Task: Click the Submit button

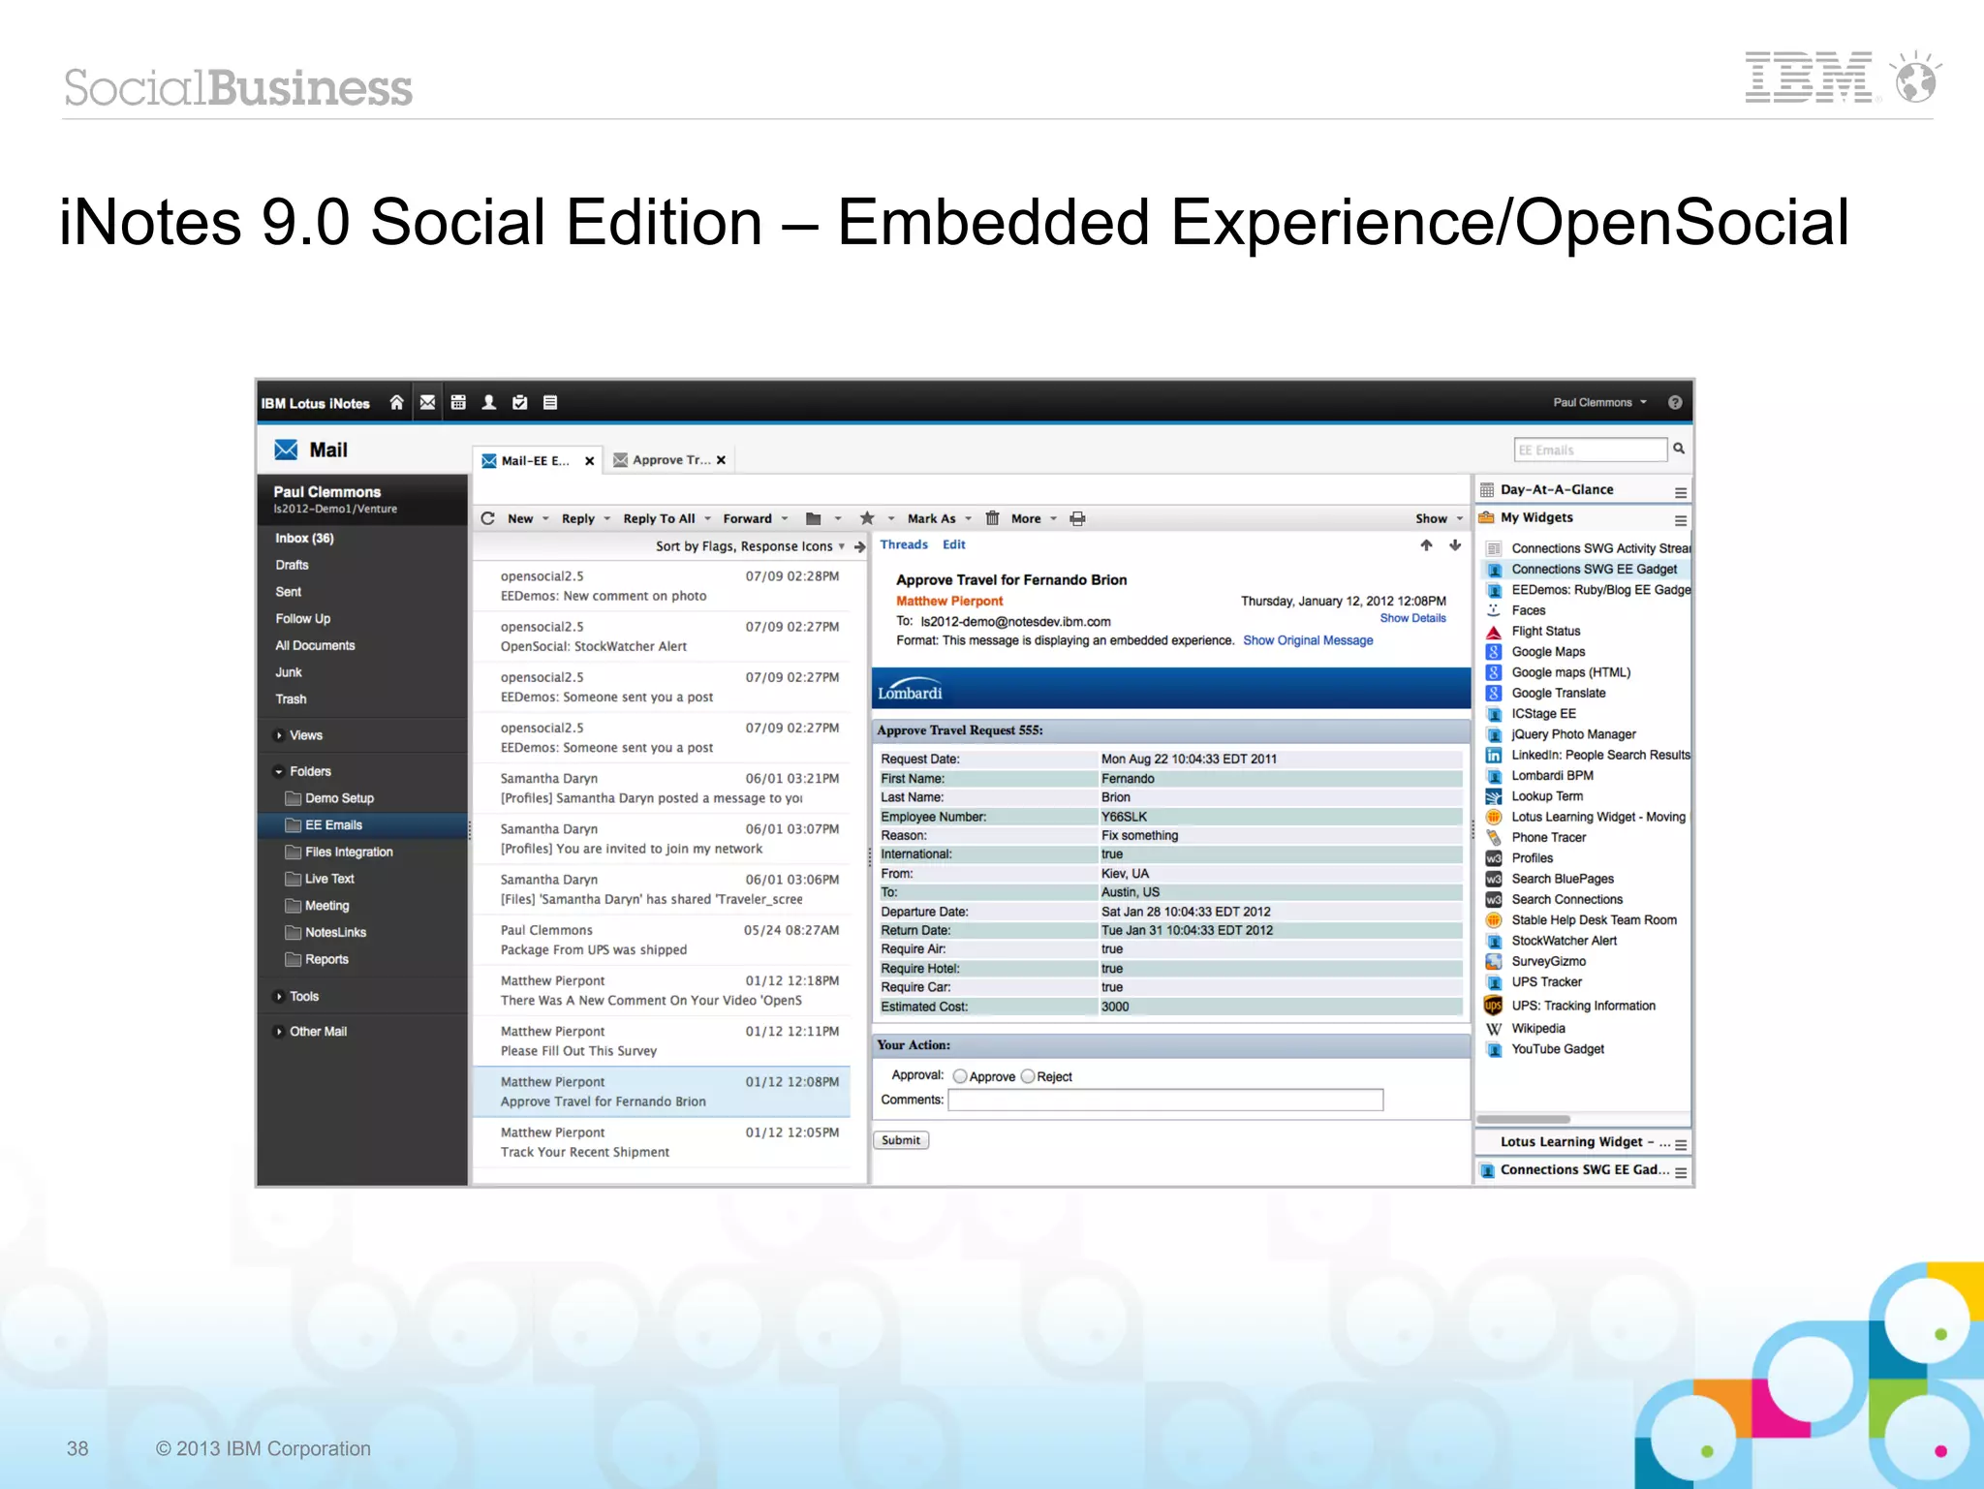Action: tap(901, 1141)
